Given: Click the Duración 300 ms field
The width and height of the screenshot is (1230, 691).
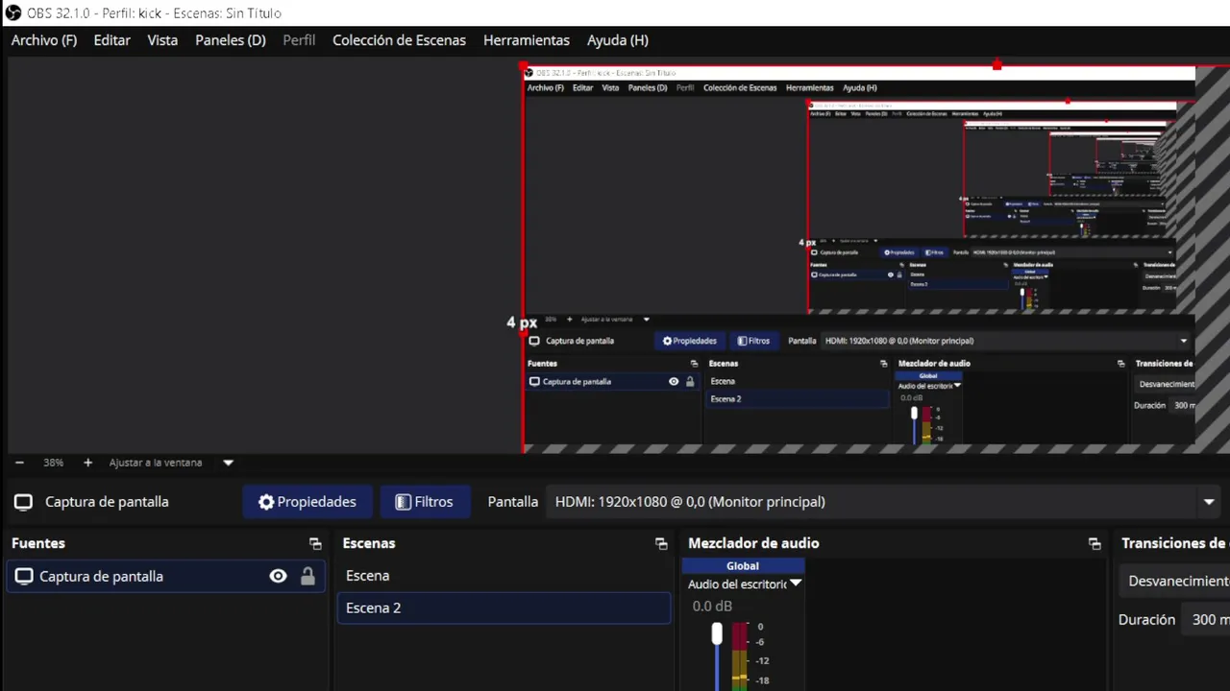Looking at the screenshot, I should (x=1207, y=620).
